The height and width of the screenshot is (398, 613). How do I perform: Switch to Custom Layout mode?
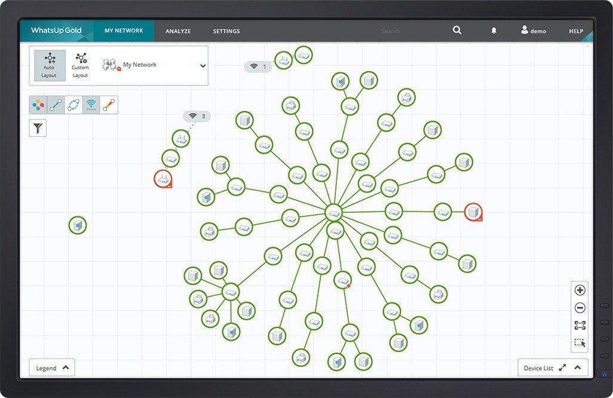point(80,66)
